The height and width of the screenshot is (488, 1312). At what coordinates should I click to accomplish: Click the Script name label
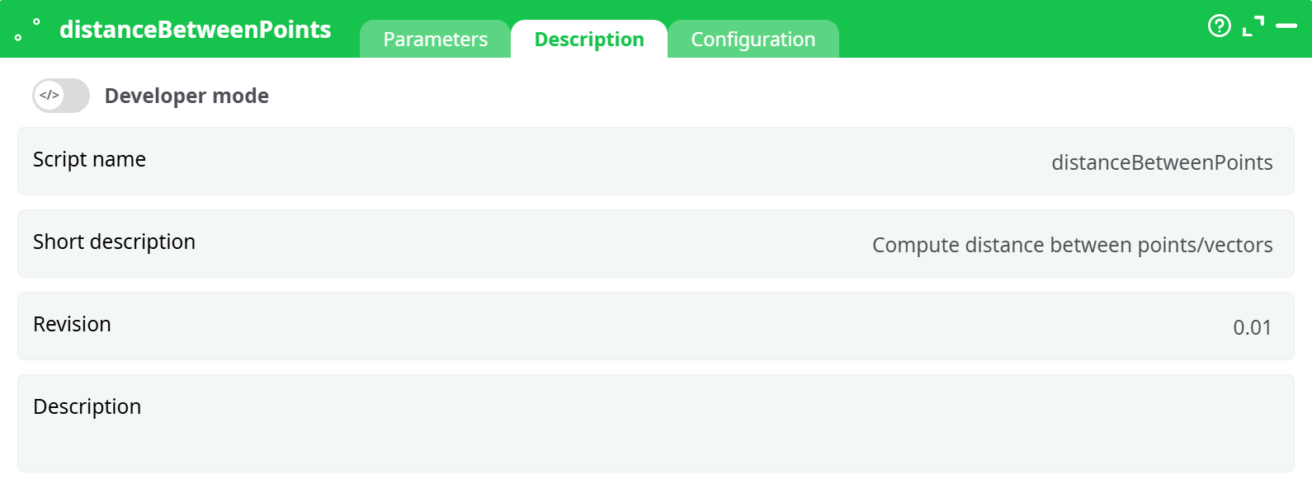[x=89, y=160]
